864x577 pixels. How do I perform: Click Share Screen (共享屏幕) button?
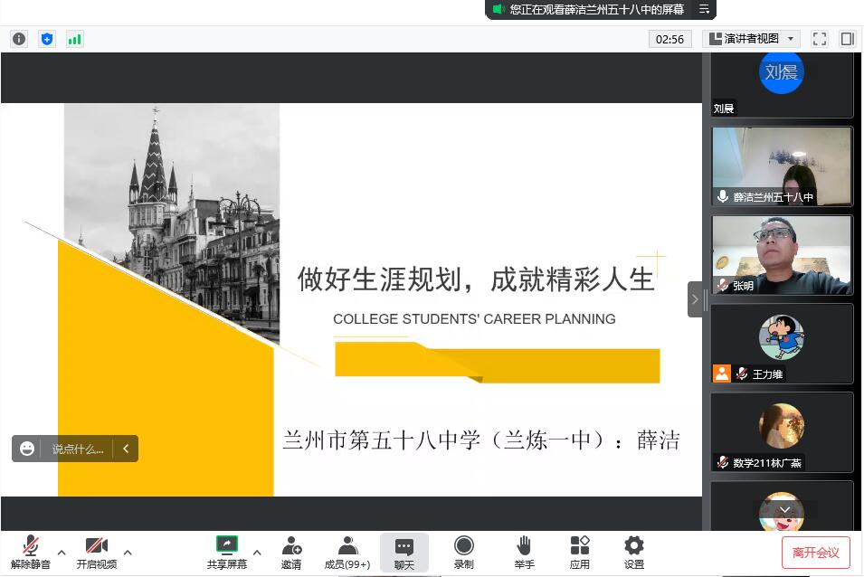(x=226, y=552)
